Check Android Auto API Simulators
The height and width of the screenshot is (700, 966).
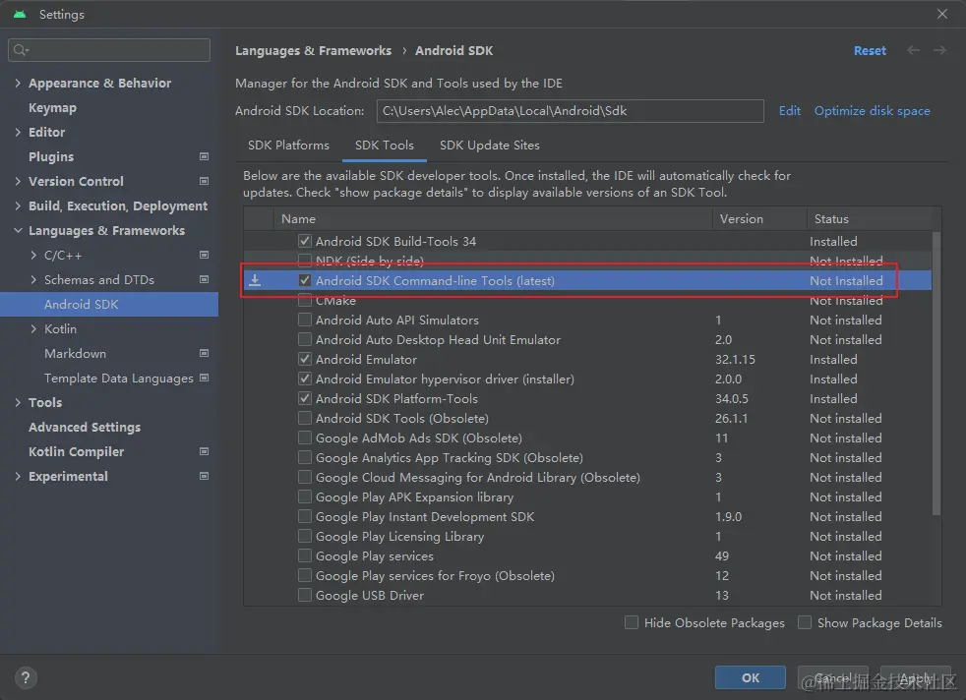[304, 320]
